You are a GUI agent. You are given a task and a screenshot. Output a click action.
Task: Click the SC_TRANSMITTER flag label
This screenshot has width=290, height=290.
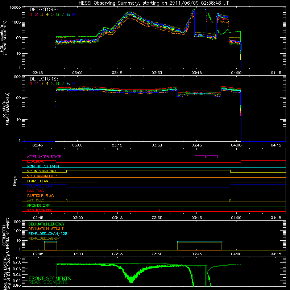42,176
